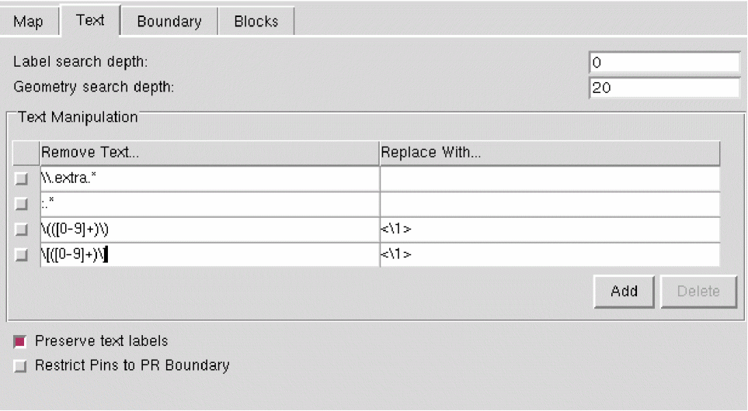Image resolution: width=748 pixels, height=411 pixels.
Task: Select the row with the parenthesis digit pattern
Action: click(x=22, y=230)
